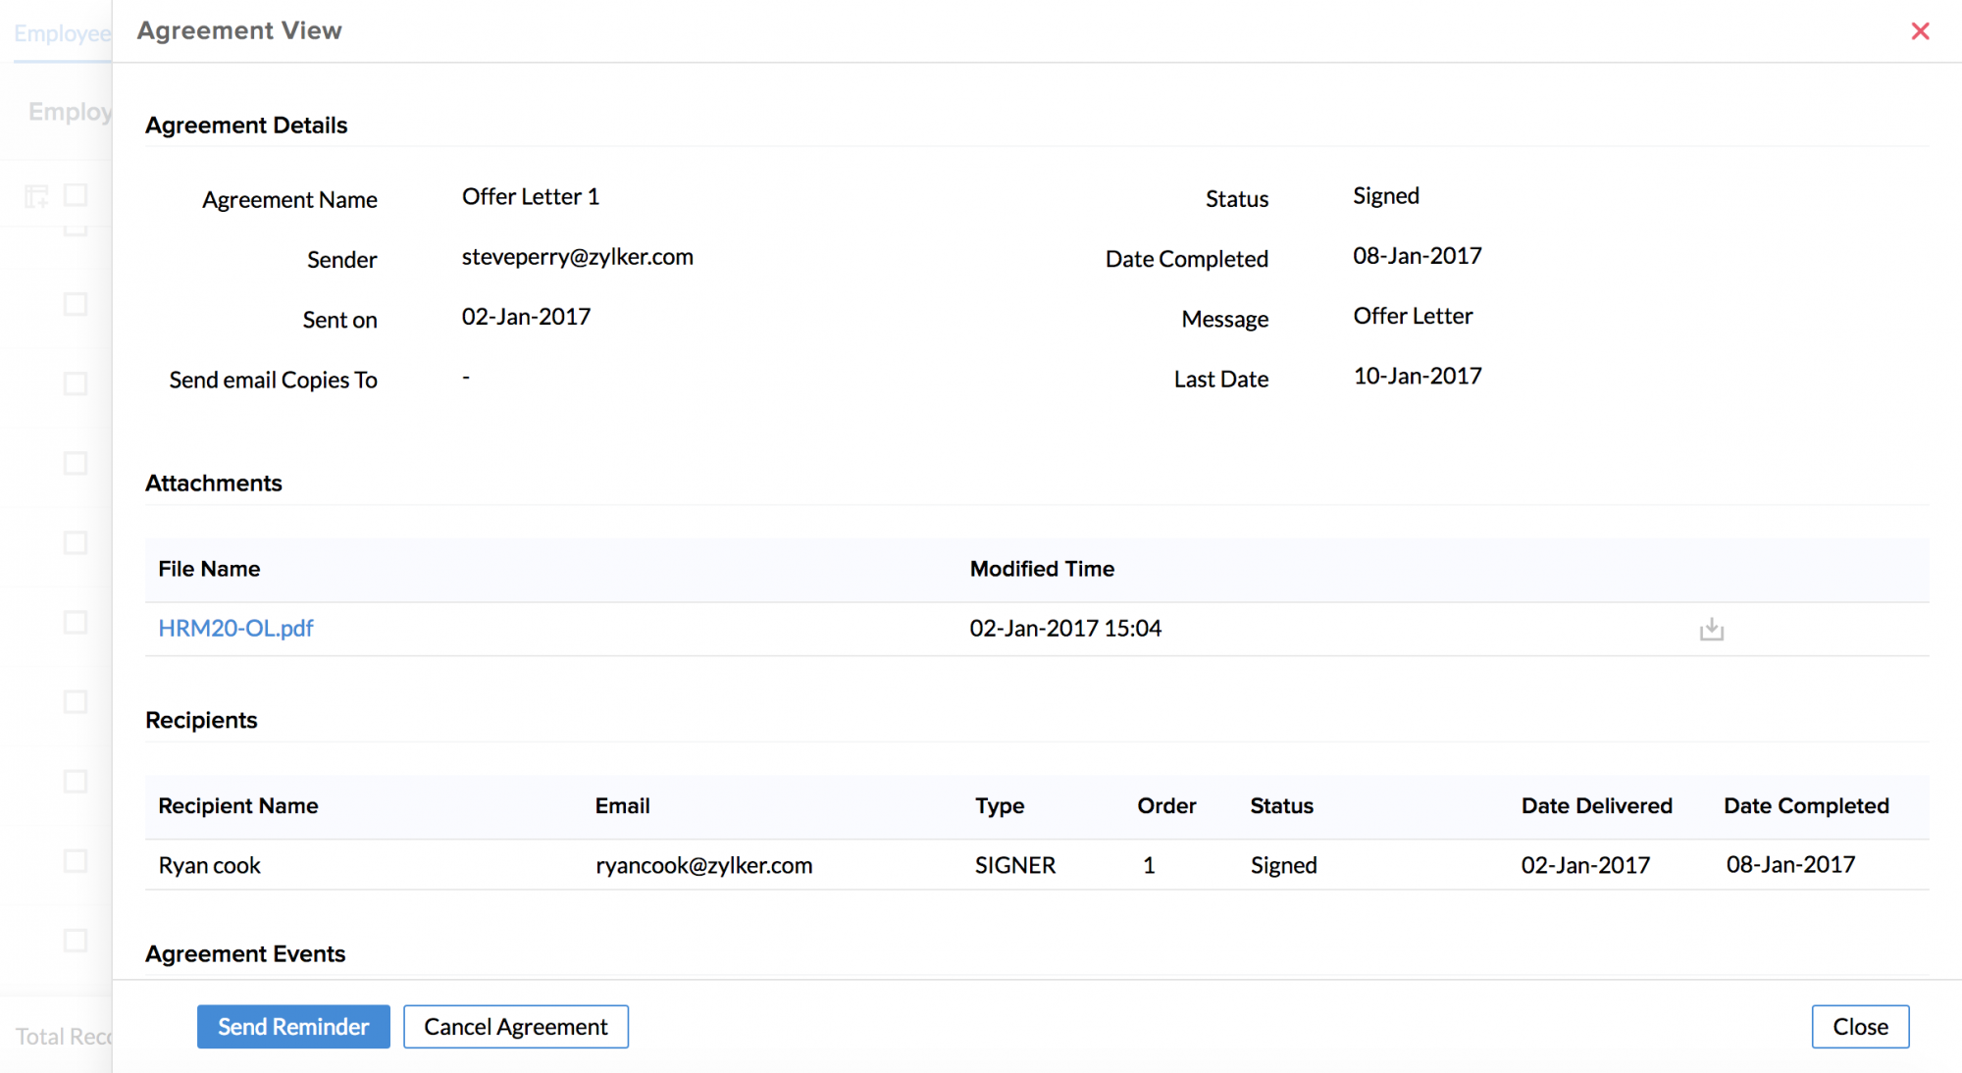This screenshot has height=1073, width=1962.
Task: Click the ryancook@zylker.com email address
Action: tap(703, 865)
